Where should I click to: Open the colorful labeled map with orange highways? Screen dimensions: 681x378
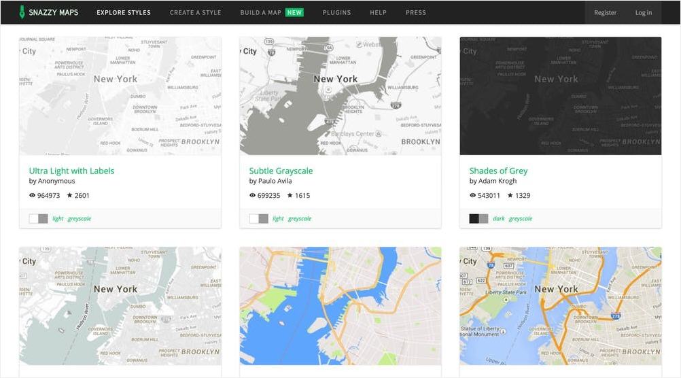tap(561, 306)
